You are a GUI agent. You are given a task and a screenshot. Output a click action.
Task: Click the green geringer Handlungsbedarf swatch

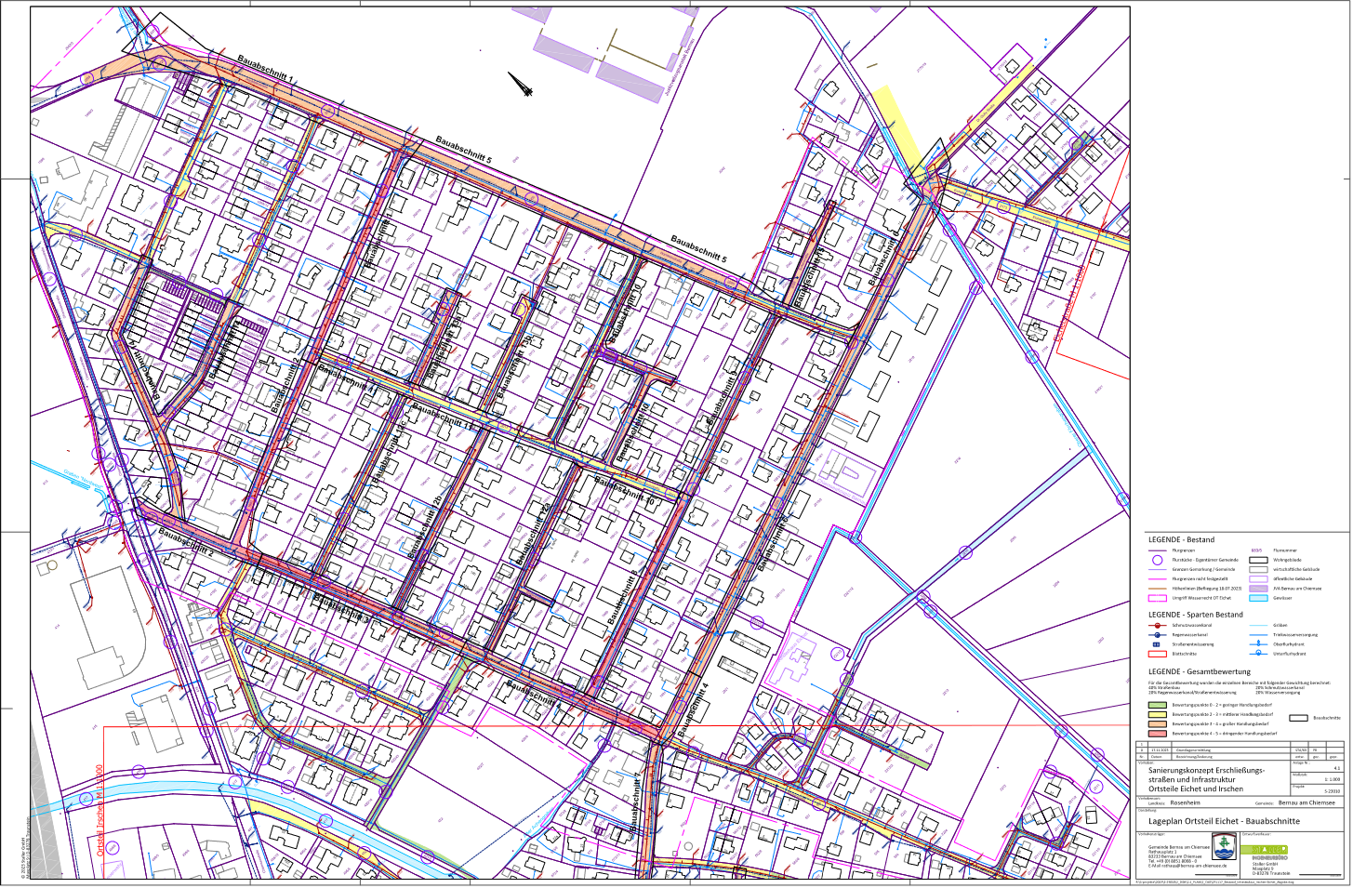tap(1157, 705)
